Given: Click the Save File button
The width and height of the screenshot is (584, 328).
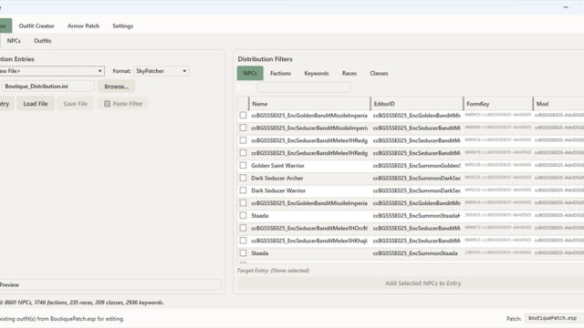Looking at the screenshot, I should click(x=75, y=104).
